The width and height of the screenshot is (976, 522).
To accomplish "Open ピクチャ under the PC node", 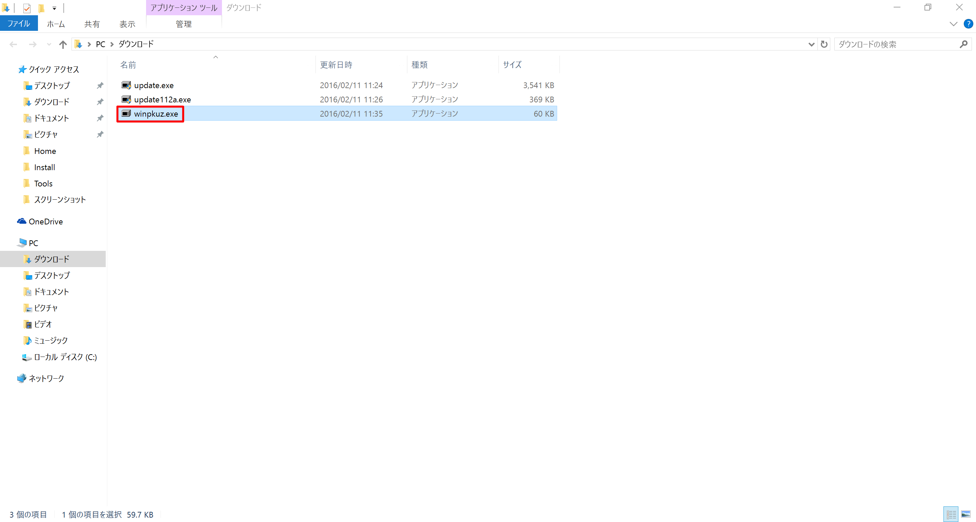I will [46, 308].
